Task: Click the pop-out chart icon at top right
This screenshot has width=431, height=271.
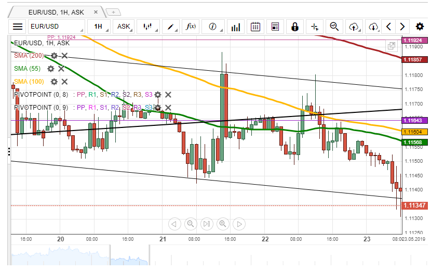Action: tap(391, 46)
